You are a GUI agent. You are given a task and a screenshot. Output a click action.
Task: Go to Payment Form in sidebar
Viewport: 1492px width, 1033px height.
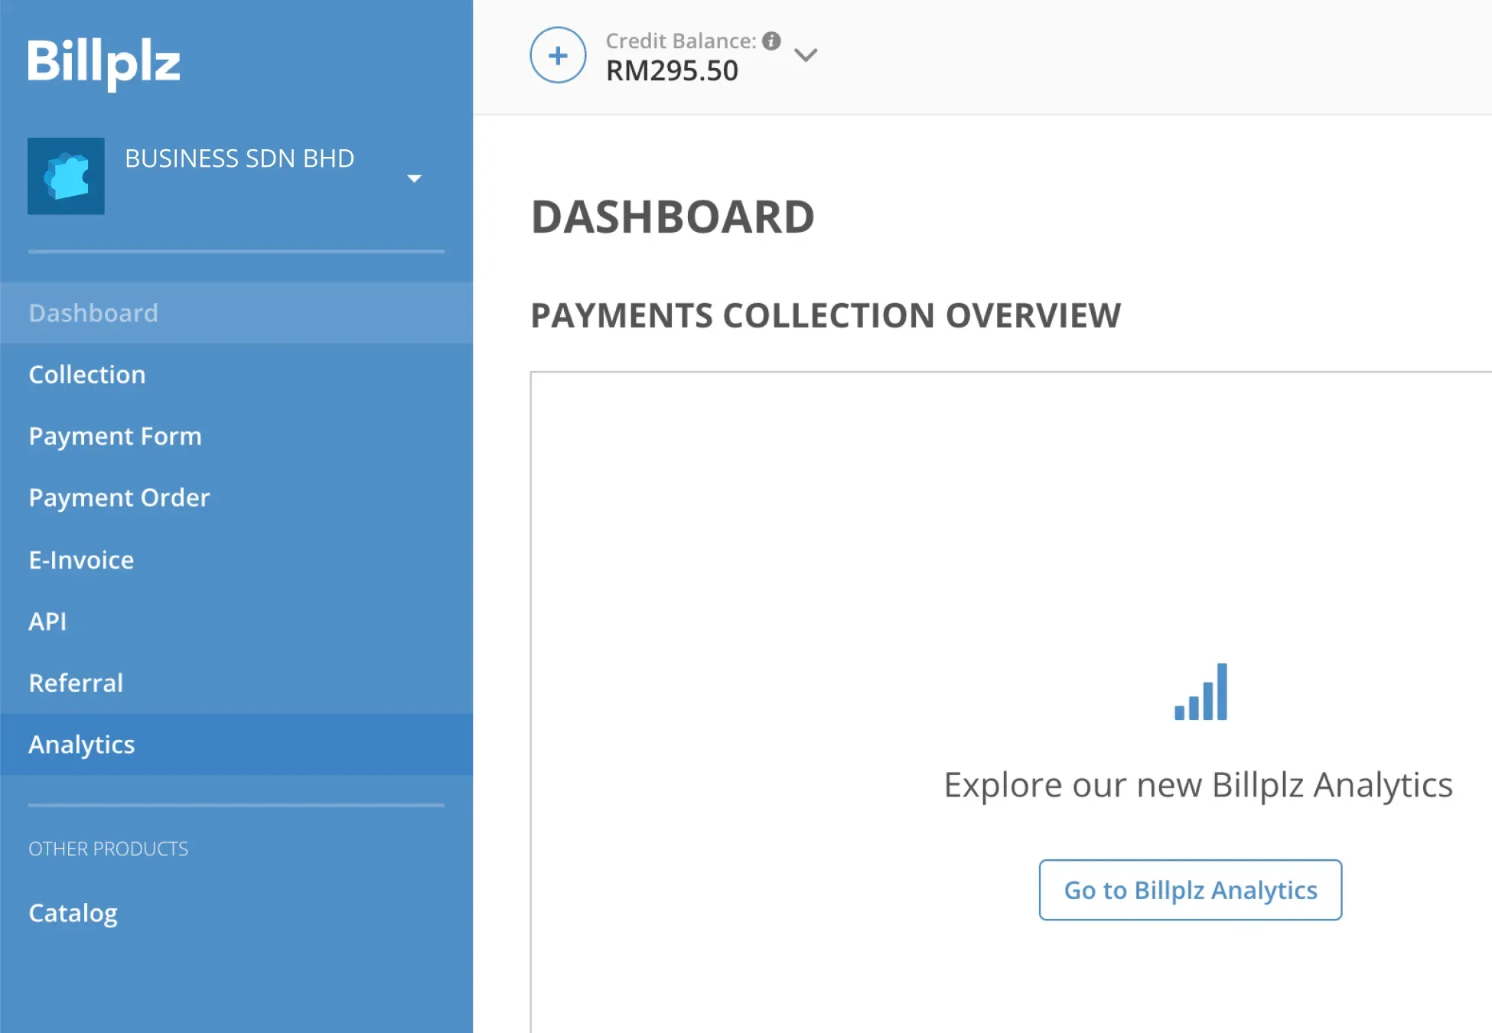[x=236, y=436]
